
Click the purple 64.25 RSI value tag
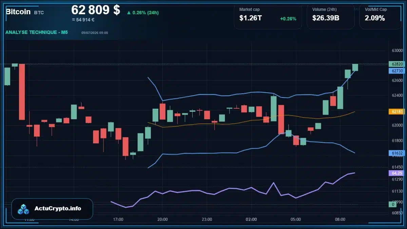[x=397, y=173]
